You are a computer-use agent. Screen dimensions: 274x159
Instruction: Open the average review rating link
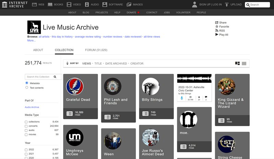pos(88,37)
